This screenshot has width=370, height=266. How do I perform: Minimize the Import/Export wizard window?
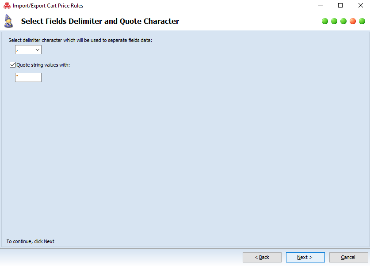click(320, 5)
